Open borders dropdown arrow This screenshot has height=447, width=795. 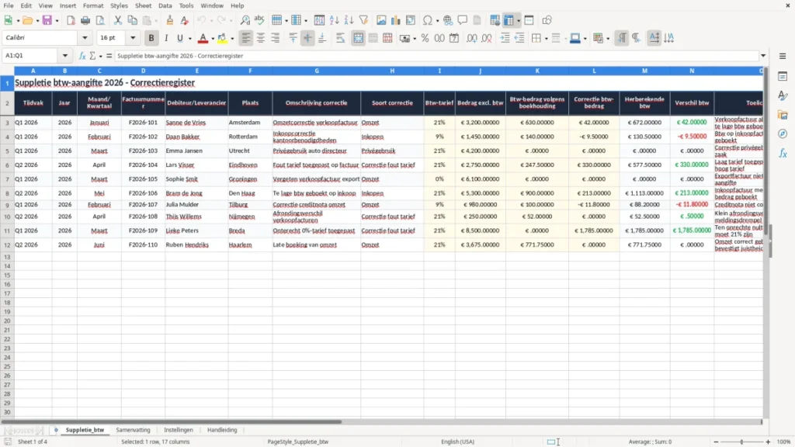[546, 39]
